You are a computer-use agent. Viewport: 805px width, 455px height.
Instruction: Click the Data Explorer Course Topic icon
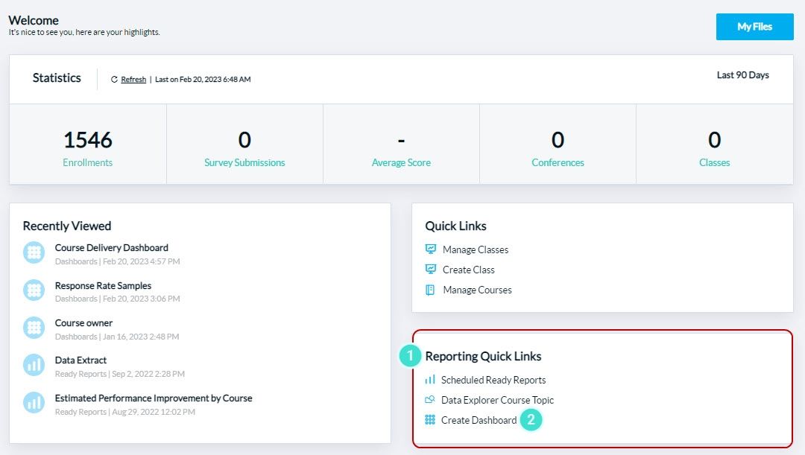click(x=431, y=400)
